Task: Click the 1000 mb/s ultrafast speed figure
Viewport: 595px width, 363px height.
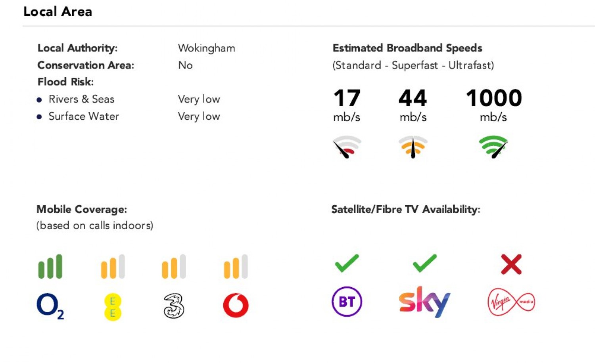Action: tap(493, 98)
